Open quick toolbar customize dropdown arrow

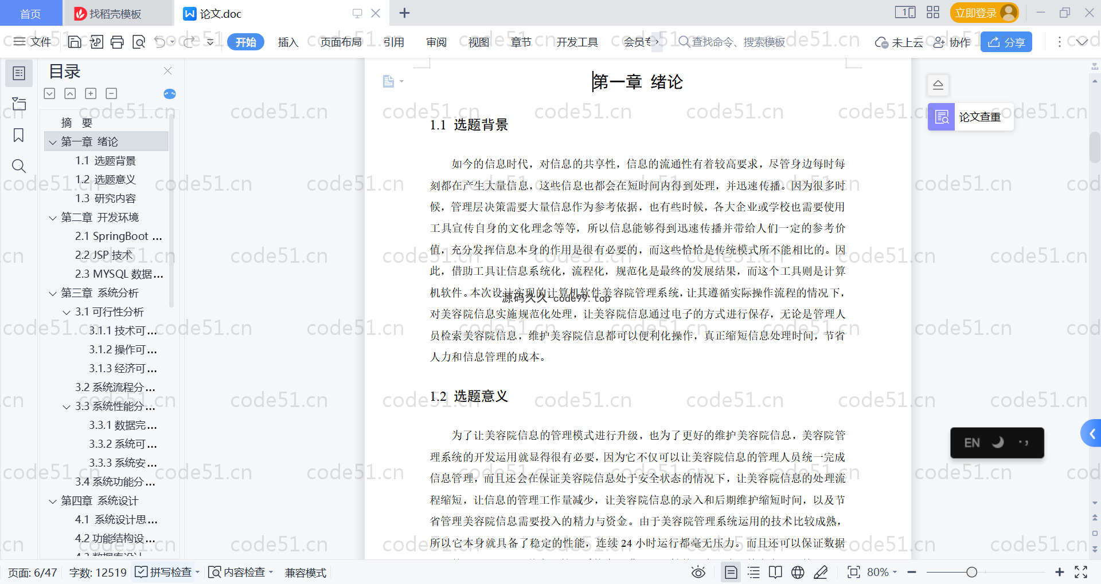coord(210,42)
